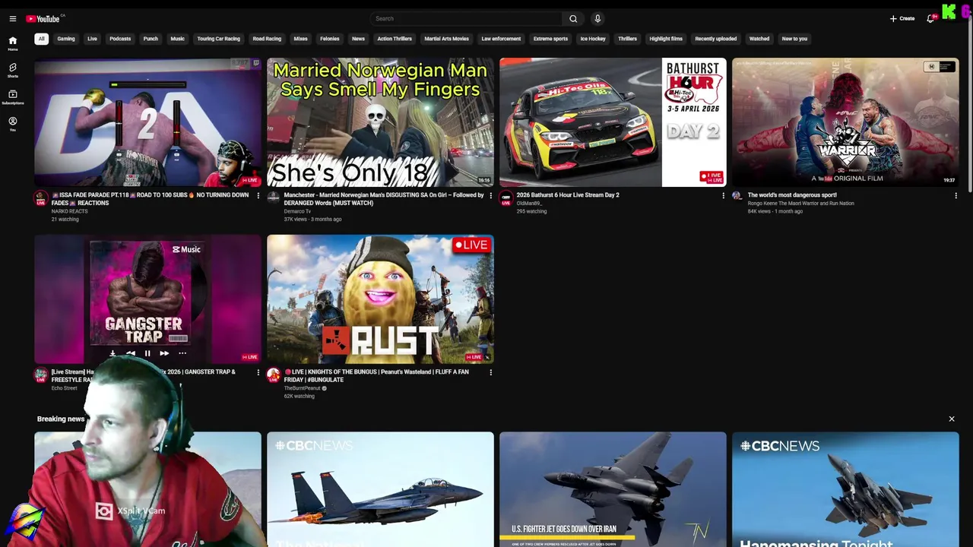
Task: Select the Thrillers chip
Action: tap(627, 39)
